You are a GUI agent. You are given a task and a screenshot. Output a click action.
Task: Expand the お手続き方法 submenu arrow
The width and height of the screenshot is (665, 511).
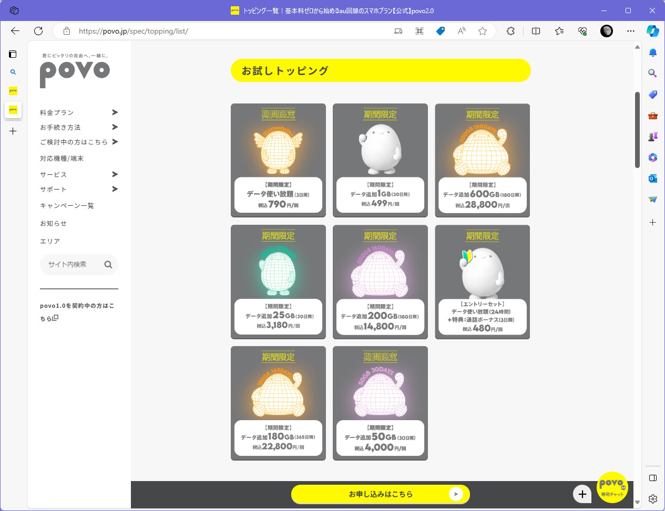coord(115,127)
